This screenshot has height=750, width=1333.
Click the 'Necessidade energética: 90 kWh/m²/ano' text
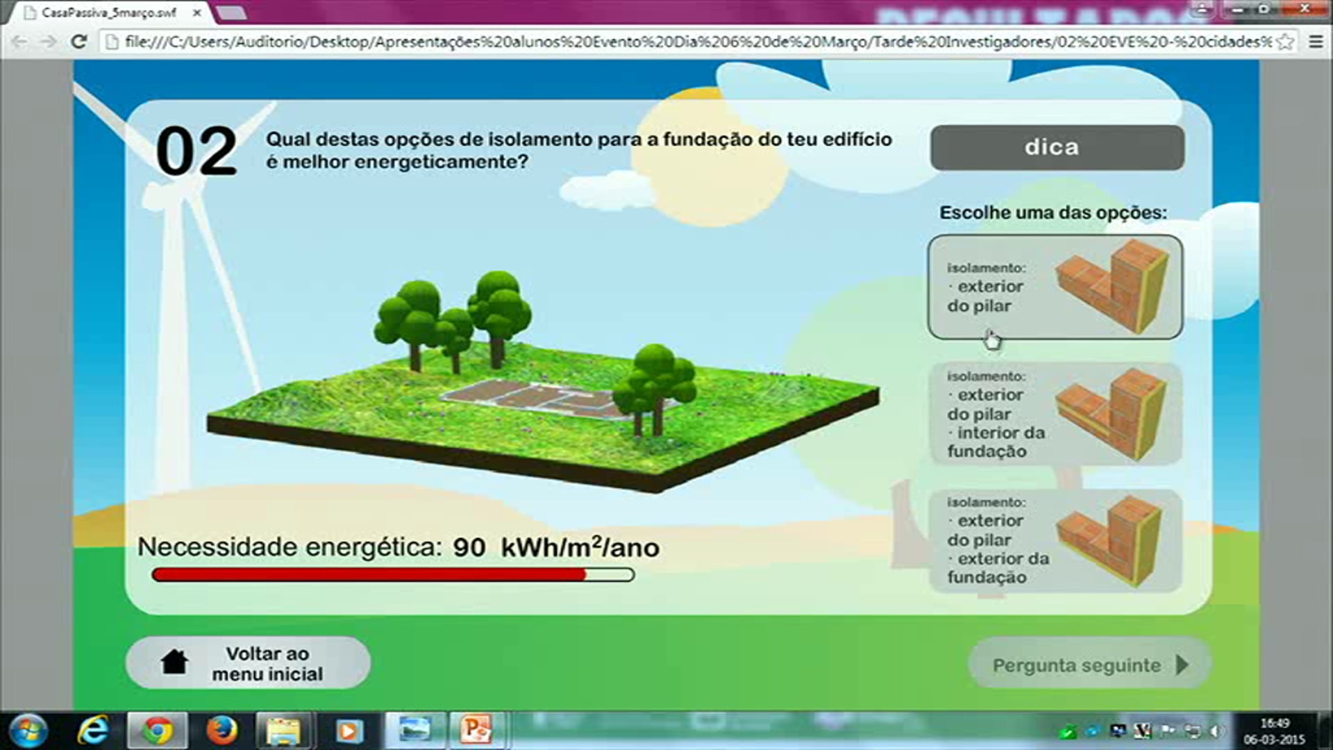pos(399,547)
